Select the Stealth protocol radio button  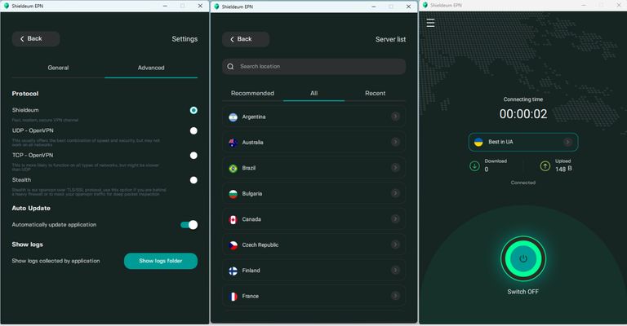[193, 180]
